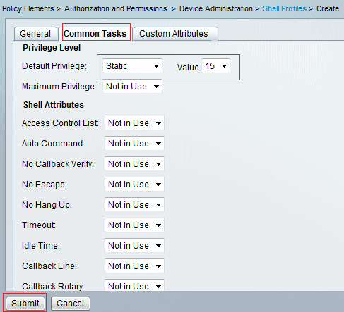Click the Policy Elements breadcrumb
The height and width of the screenshot is (312, 344).
28,8
